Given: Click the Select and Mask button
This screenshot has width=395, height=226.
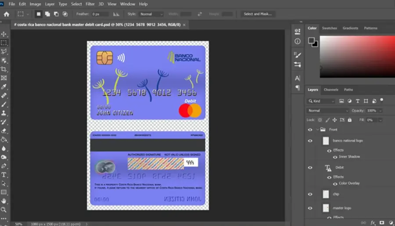Looking at the screenshot, I should tap(258, 14).
